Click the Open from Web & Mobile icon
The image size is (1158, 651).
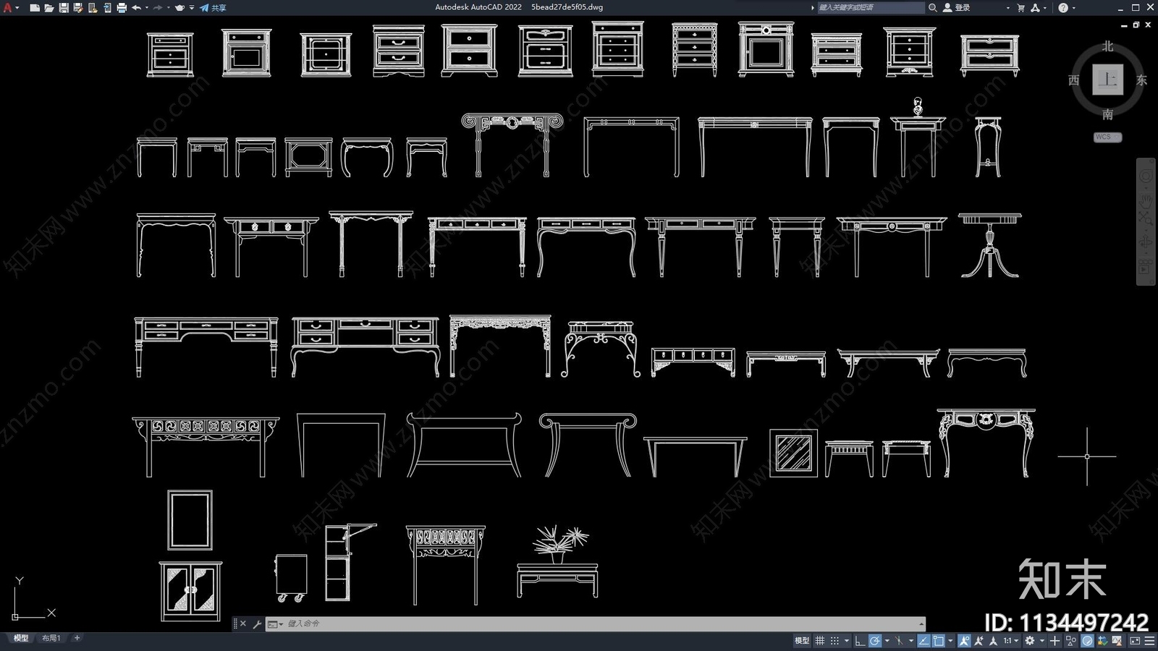click(93, 7)
